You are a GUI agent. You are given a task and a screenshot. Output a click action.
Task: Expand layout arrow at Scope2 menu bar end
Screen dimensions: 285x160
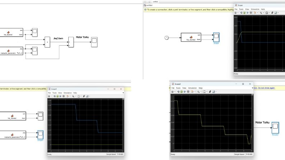252,88
